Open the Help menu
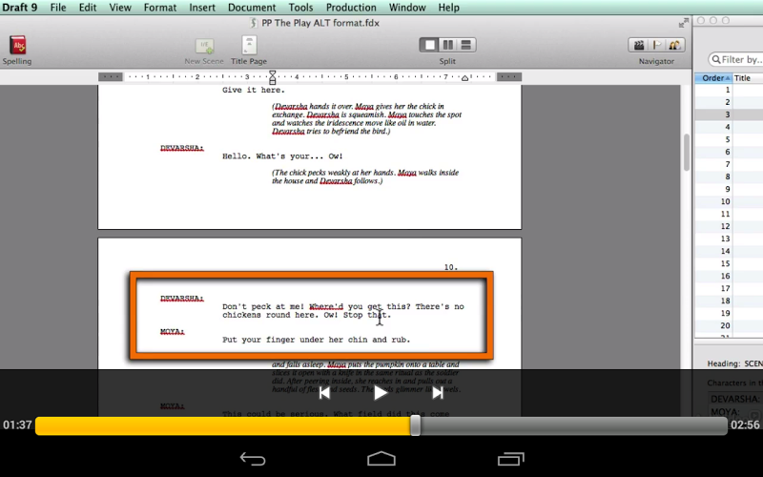This screenshot has height=477, width=763. click(448, 8)
